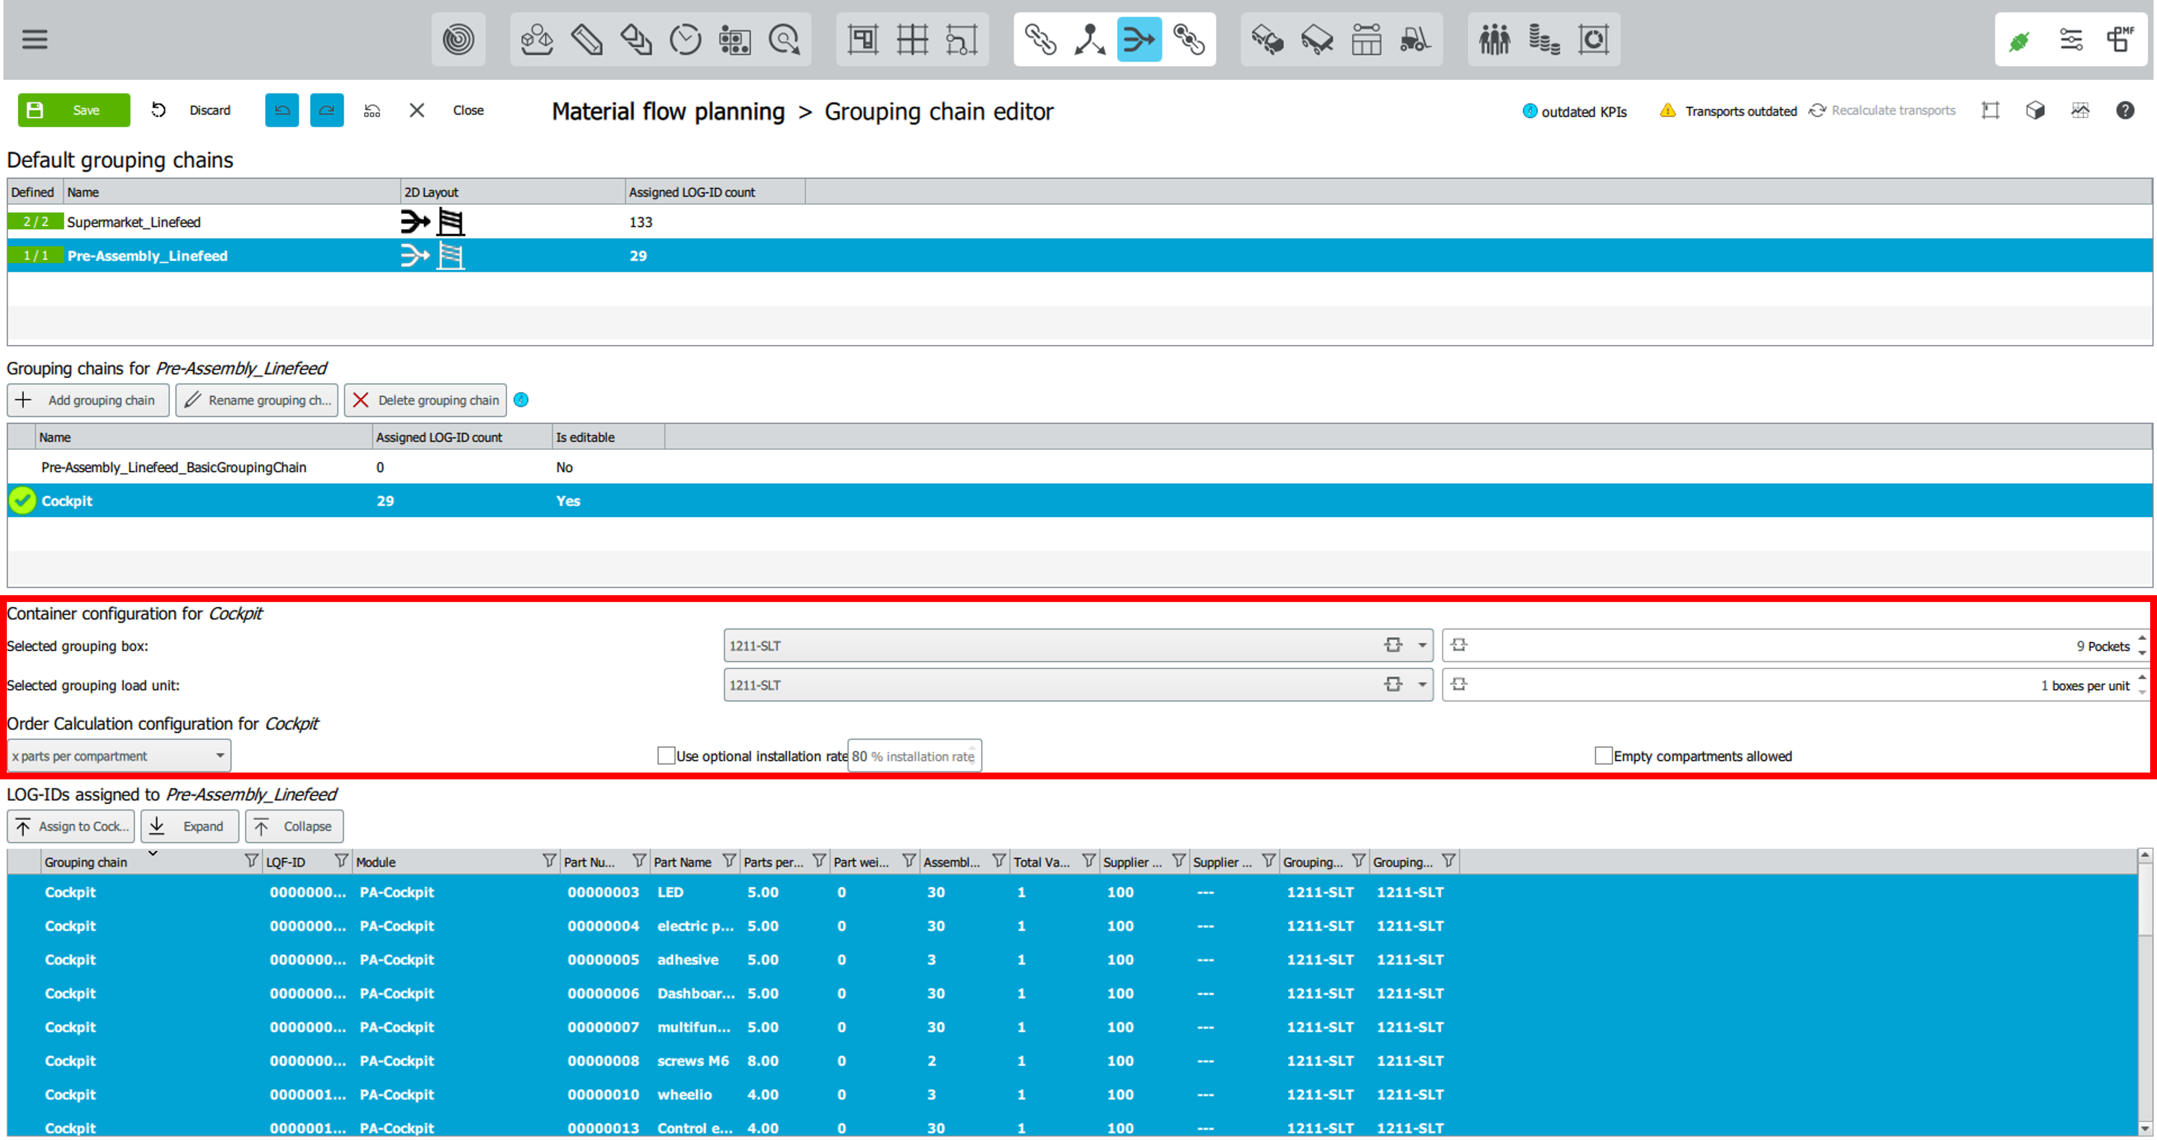Open the people staff icon
2157x1140 pixels.
[1495, 40]
